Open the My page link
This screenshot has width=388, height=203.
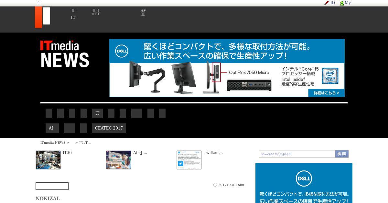tap(348, 3)
